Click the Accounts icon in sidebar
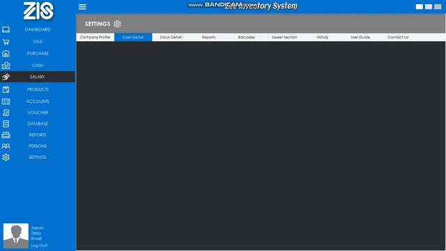 [6, 101]
